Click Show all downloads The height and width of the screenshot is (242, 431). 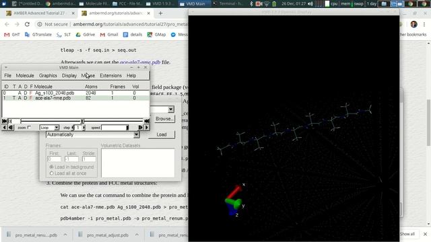[407, 234]
